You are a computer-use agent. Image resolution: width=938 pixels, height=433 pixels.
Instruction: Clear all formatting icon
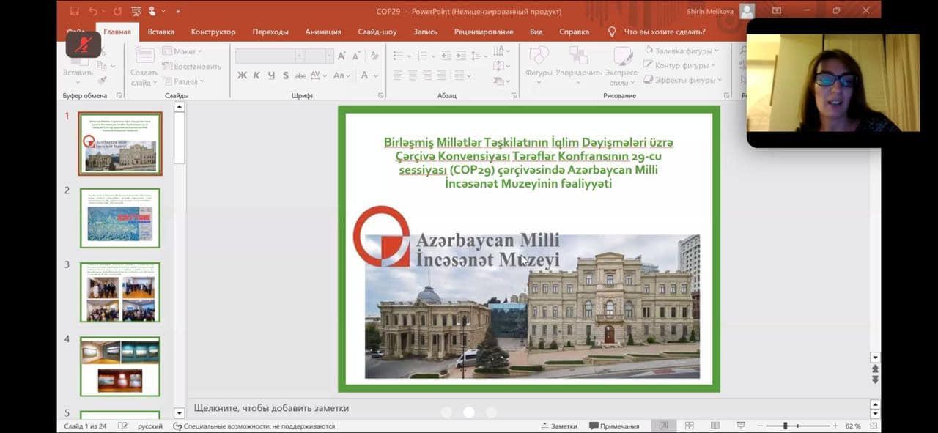(374, 56)
